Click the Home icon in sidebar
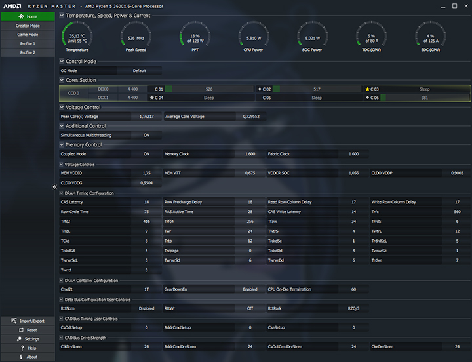This screenshot has width=472, height=362. pyautogui.click(x=21, y=16)
